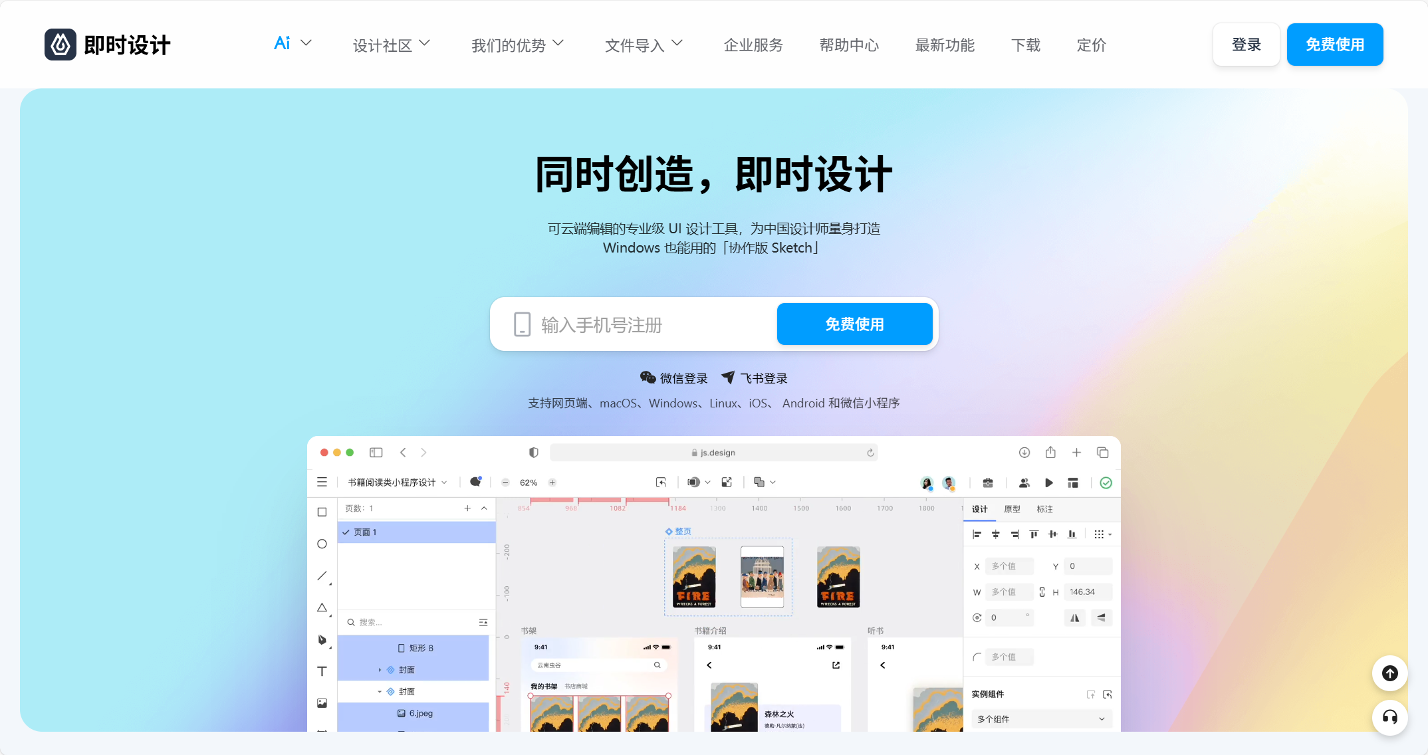
Task: Click the browser forward arrow
Action: (423, 453)
